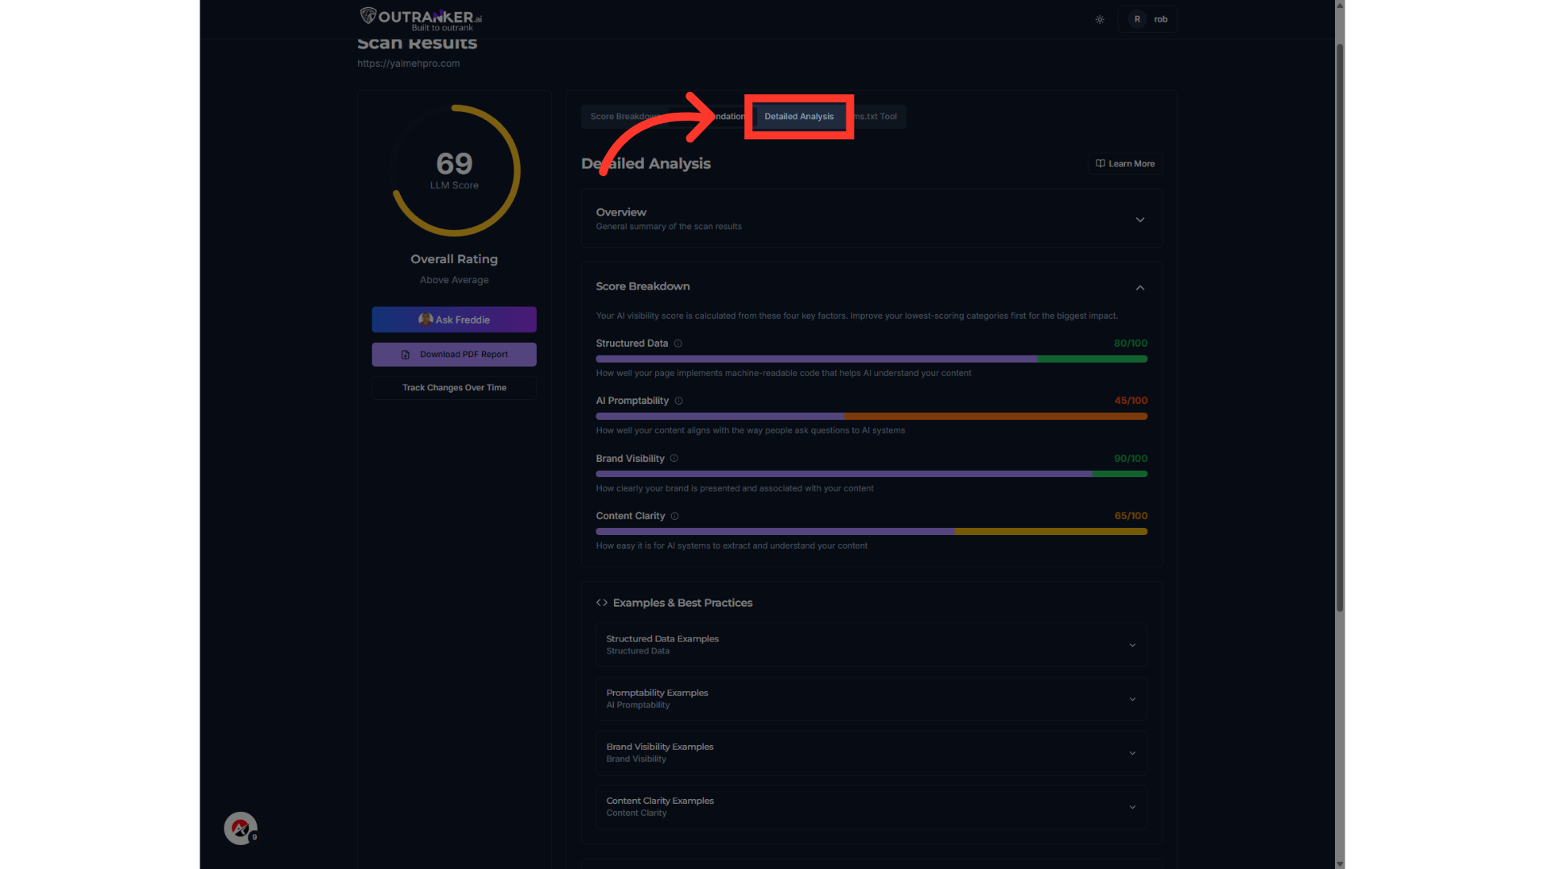Click the code brackets icon beside Examples
This screenshot has height=869, width=1545.
tap(602, 603)
